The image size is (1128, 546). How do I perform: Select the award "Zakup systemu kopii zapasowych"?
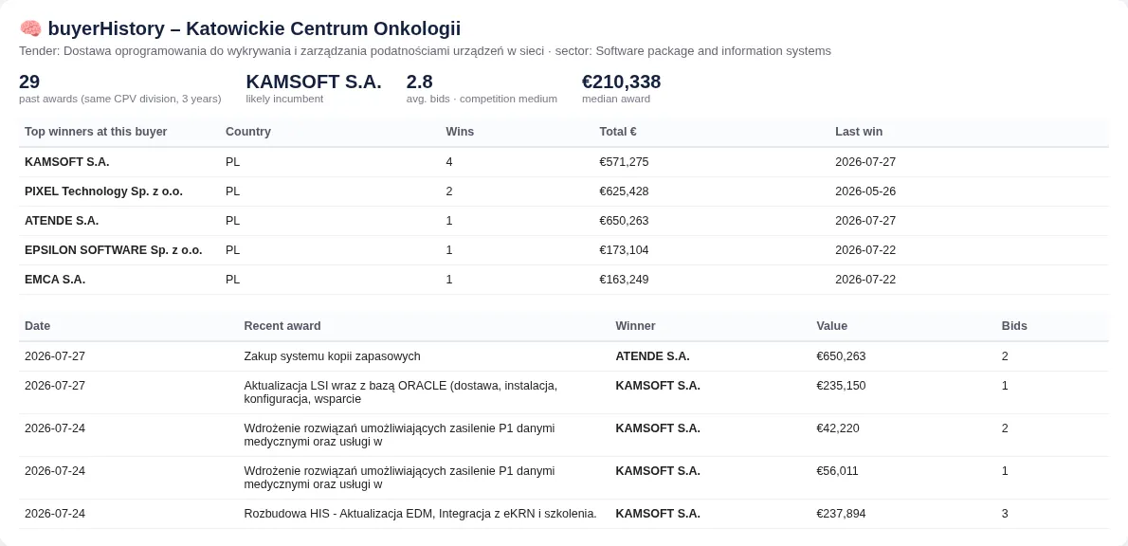pos(333,356)
